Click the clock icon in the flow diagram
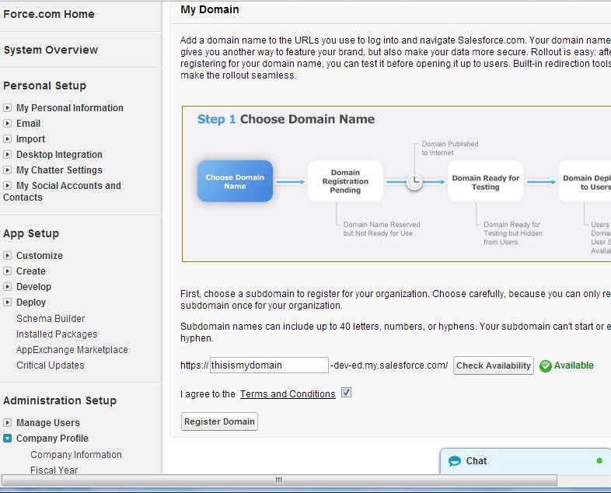This screenshot has height=493, width=611. pyautogui.click(x=414, y=182)
